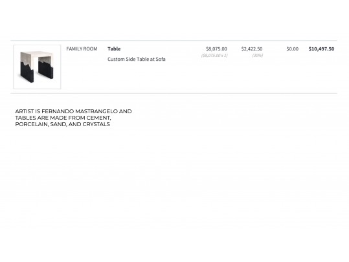Image resolution: width=349 pixels, height=262 pixels.
Task: Click the word CEMENT in the note
Action: pos(98,118)
